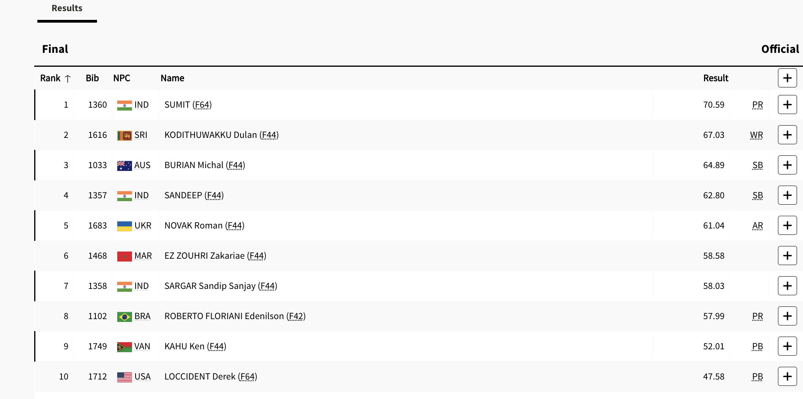Expand all rows using header plus button
The width and height of the screenshot is (803, 399).
point(787,78)
